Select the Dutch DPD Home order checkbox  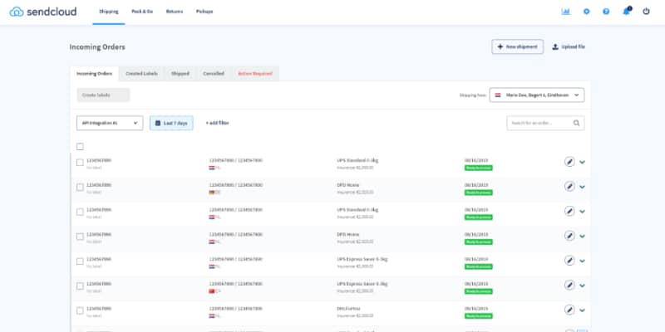coord(80,237)
